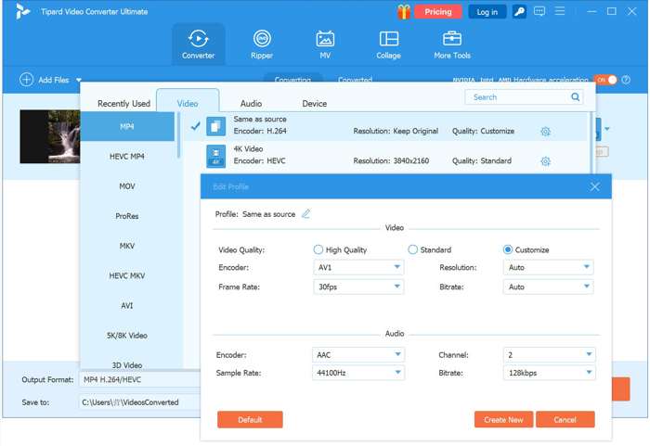Click the Create New button
This screenshot has height=446, width=650.
coord(503,419)
